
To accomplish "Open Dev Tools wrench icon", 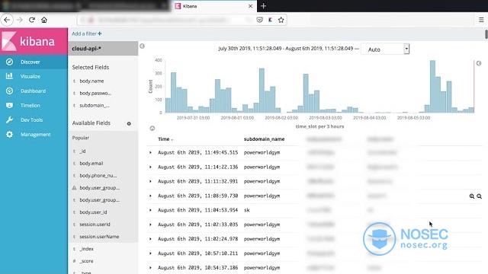I will click(x=9, y=120).
